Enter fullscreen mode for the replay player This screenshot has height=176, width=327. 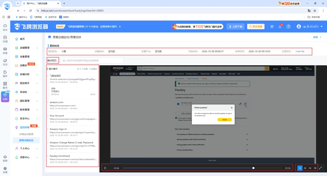(x=320, y=168)
